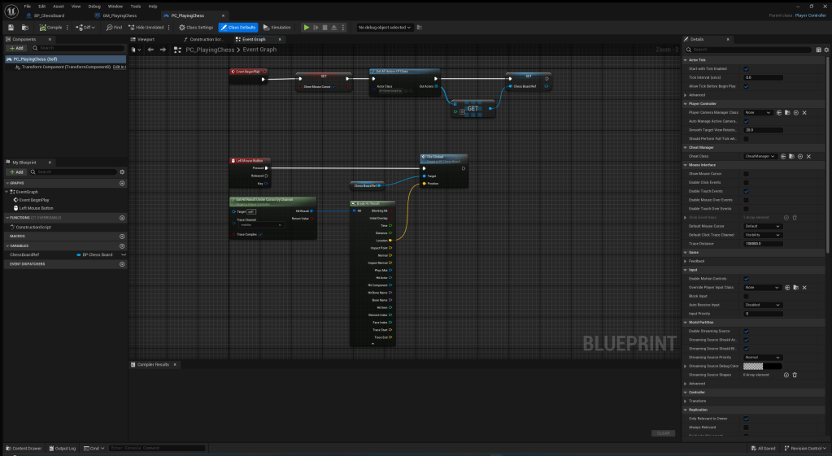The width and height of the screenshot is (832, 456).
Task: Compile the blueprint
Action: click(50, 28)
